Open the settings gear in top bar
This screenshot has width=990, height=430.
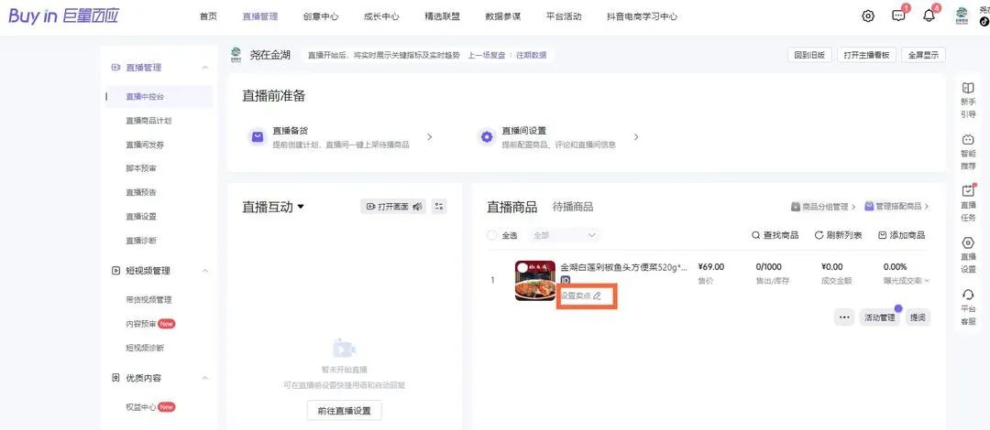click(x=868, y=16)
